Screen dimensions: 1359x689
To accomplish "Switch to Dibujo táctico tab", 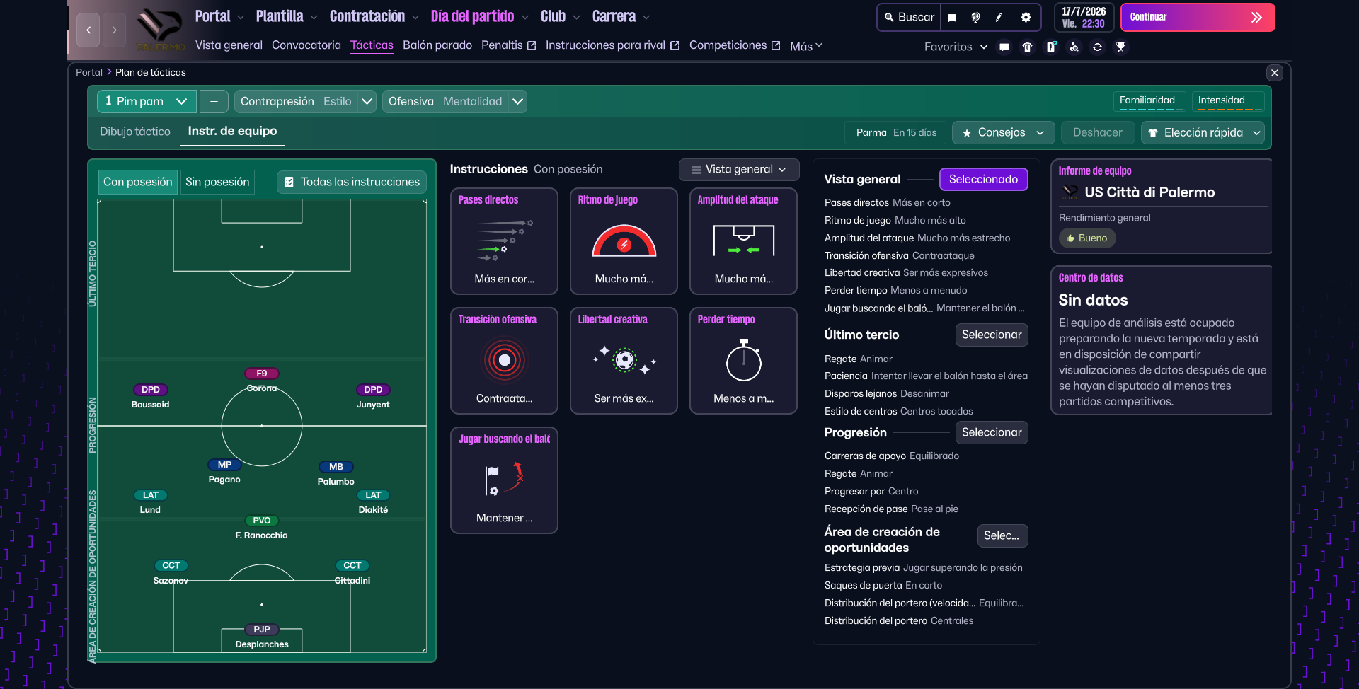I will [x=135, y=132].
